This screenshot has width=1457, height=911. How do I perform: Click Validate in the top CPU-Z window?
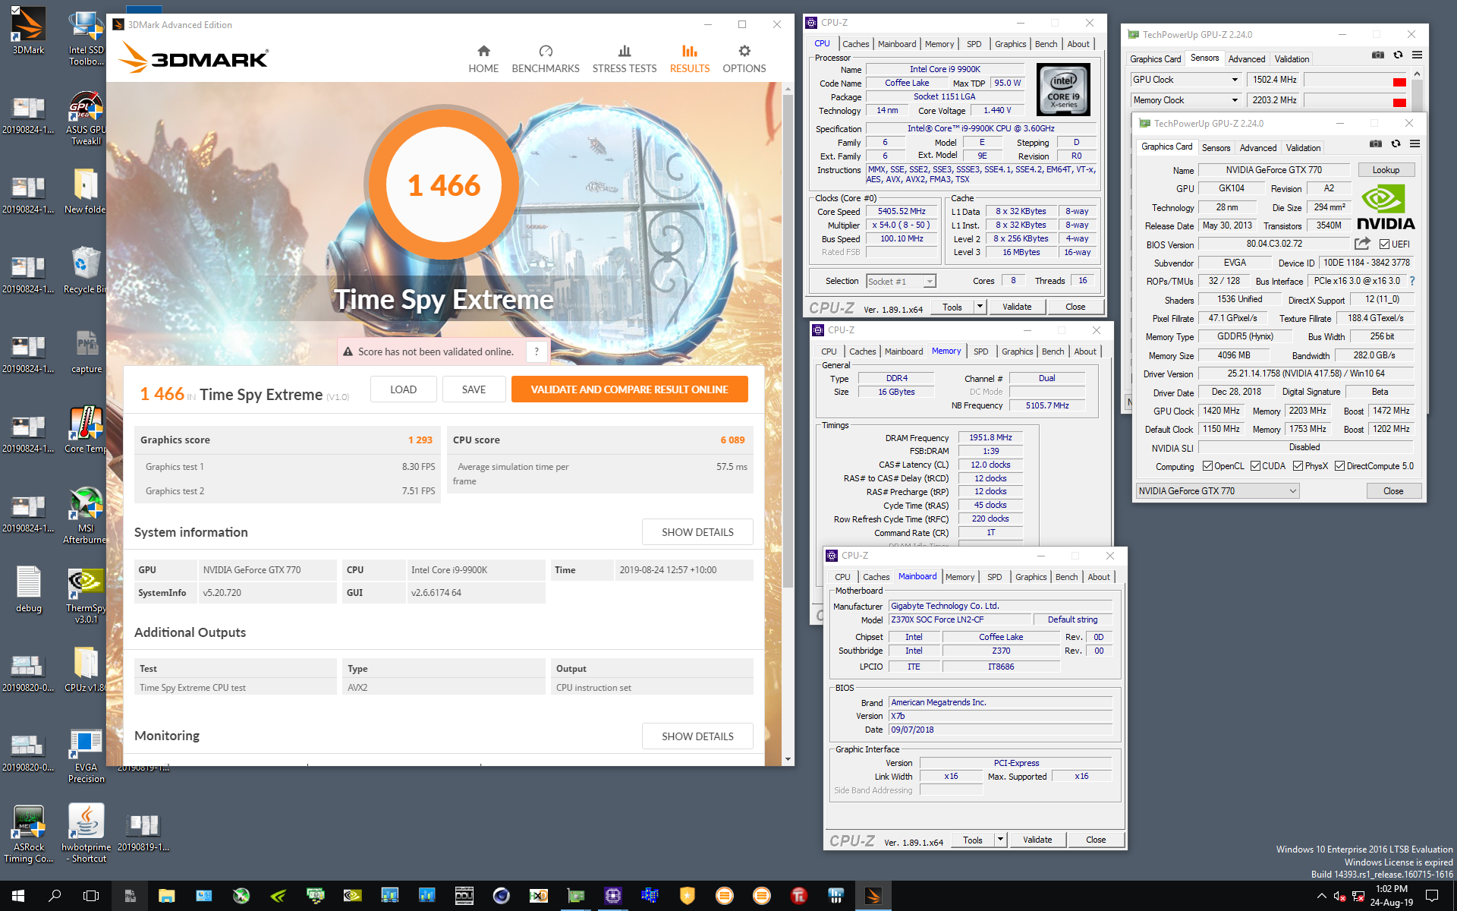coord(1016,307)
